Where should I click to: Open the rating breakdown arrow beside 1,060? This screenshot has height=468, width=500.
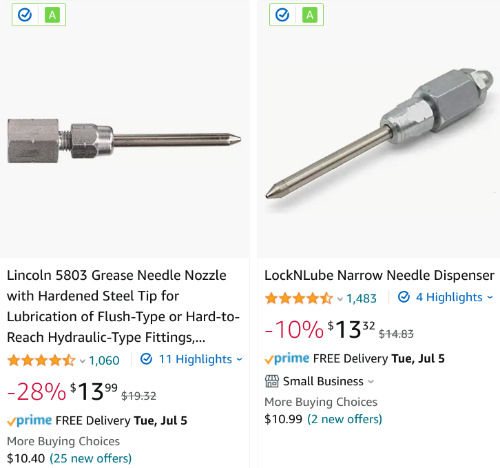tap(83, 360)
